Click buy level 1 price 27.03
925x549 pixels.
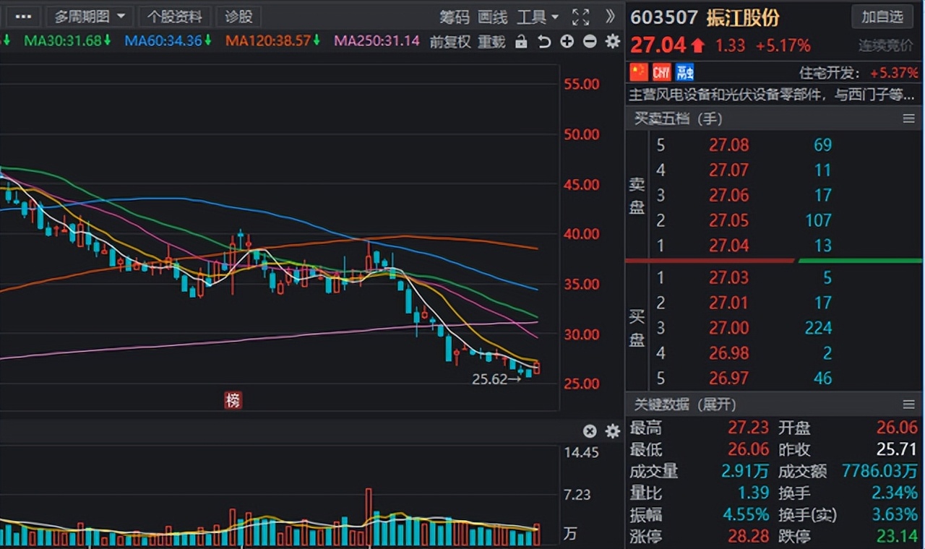pyautogui.click(x=728, y=277)
